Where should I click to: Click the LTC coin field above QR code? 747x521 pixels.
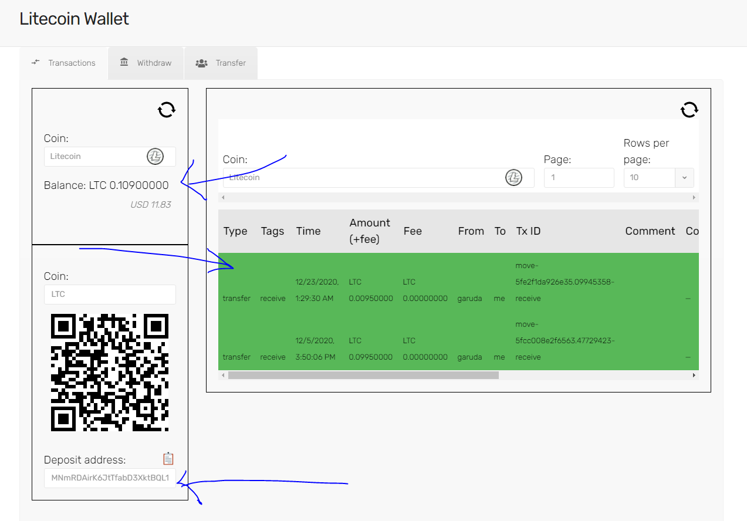click(x=110, y=295)
